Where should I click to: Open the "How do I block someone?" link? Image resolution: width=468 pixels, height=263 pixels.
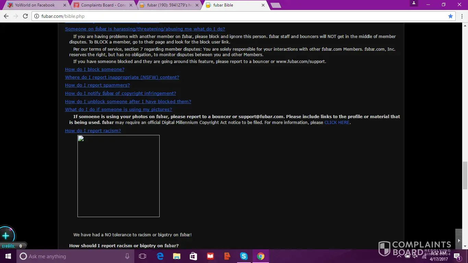(95, 70)
